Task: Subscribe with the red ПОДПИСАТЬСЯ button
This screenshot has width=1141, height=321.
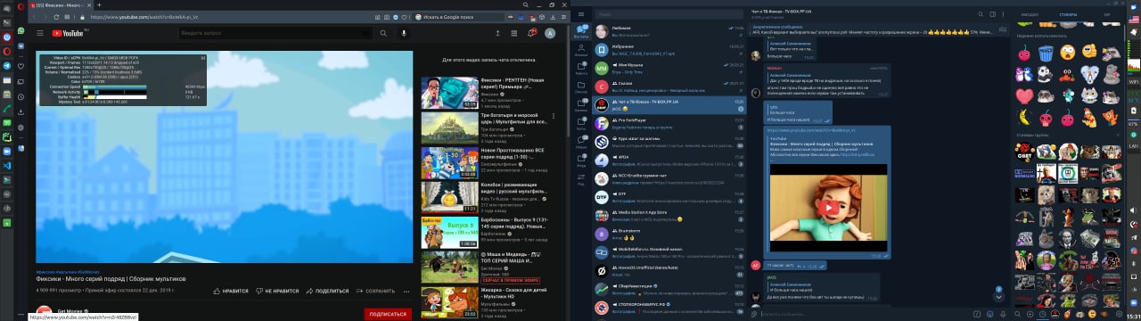Action: pyautogui.click(x=388, y=314)
